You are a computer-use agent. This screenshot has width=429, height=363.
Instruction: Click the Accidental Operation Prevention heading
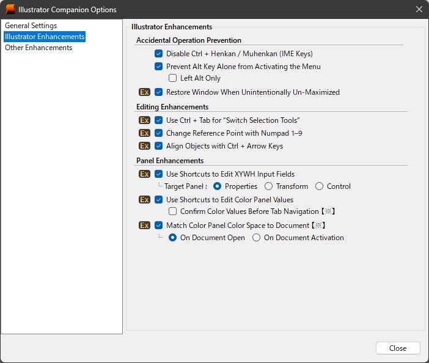(x=189, y=40)
